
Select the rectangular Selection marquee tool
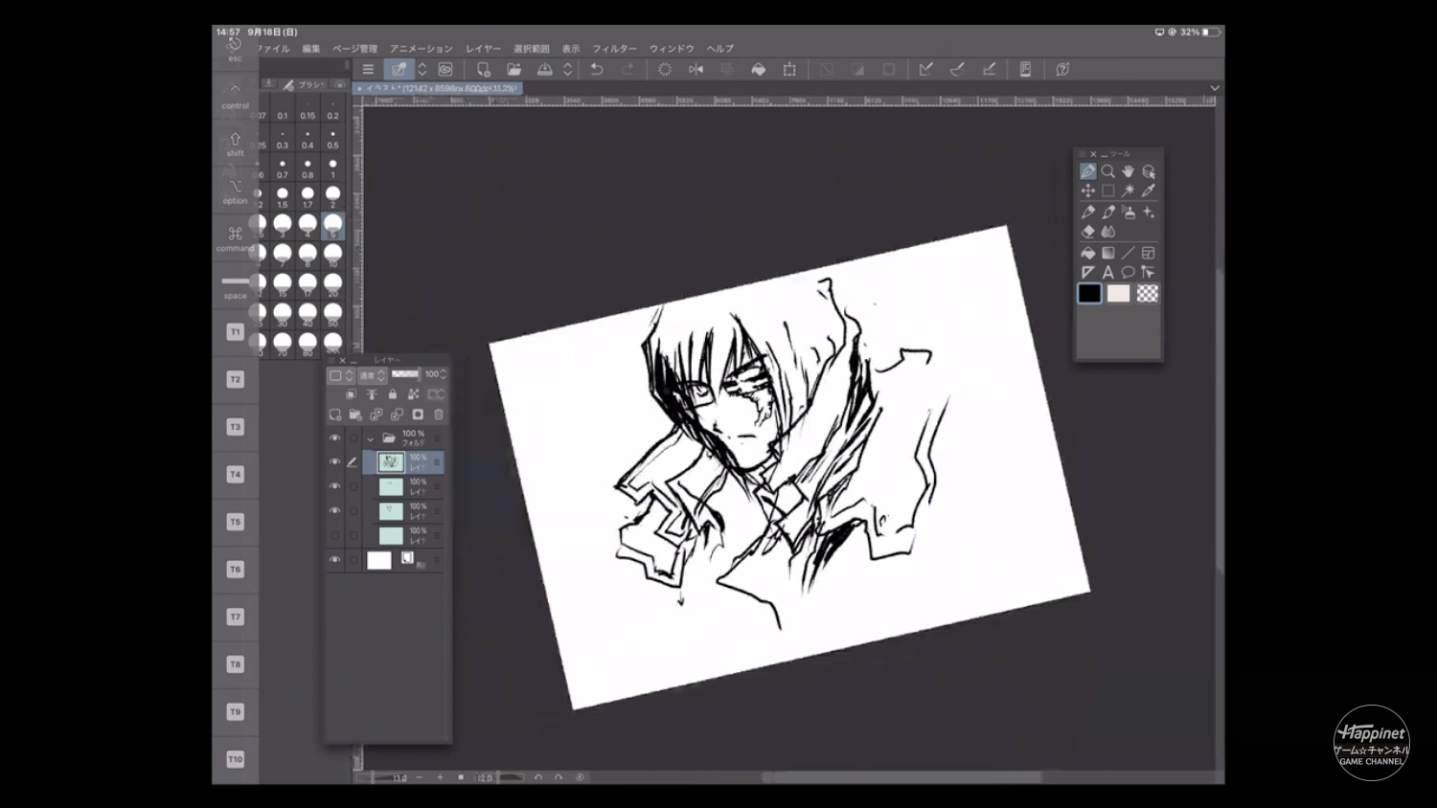click(1108, 191)
